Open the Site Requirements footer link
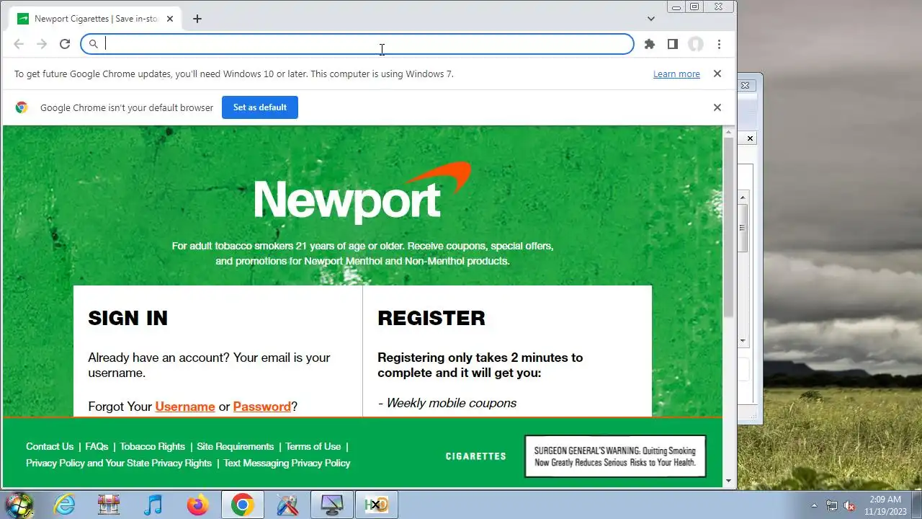 coord(236,446)
